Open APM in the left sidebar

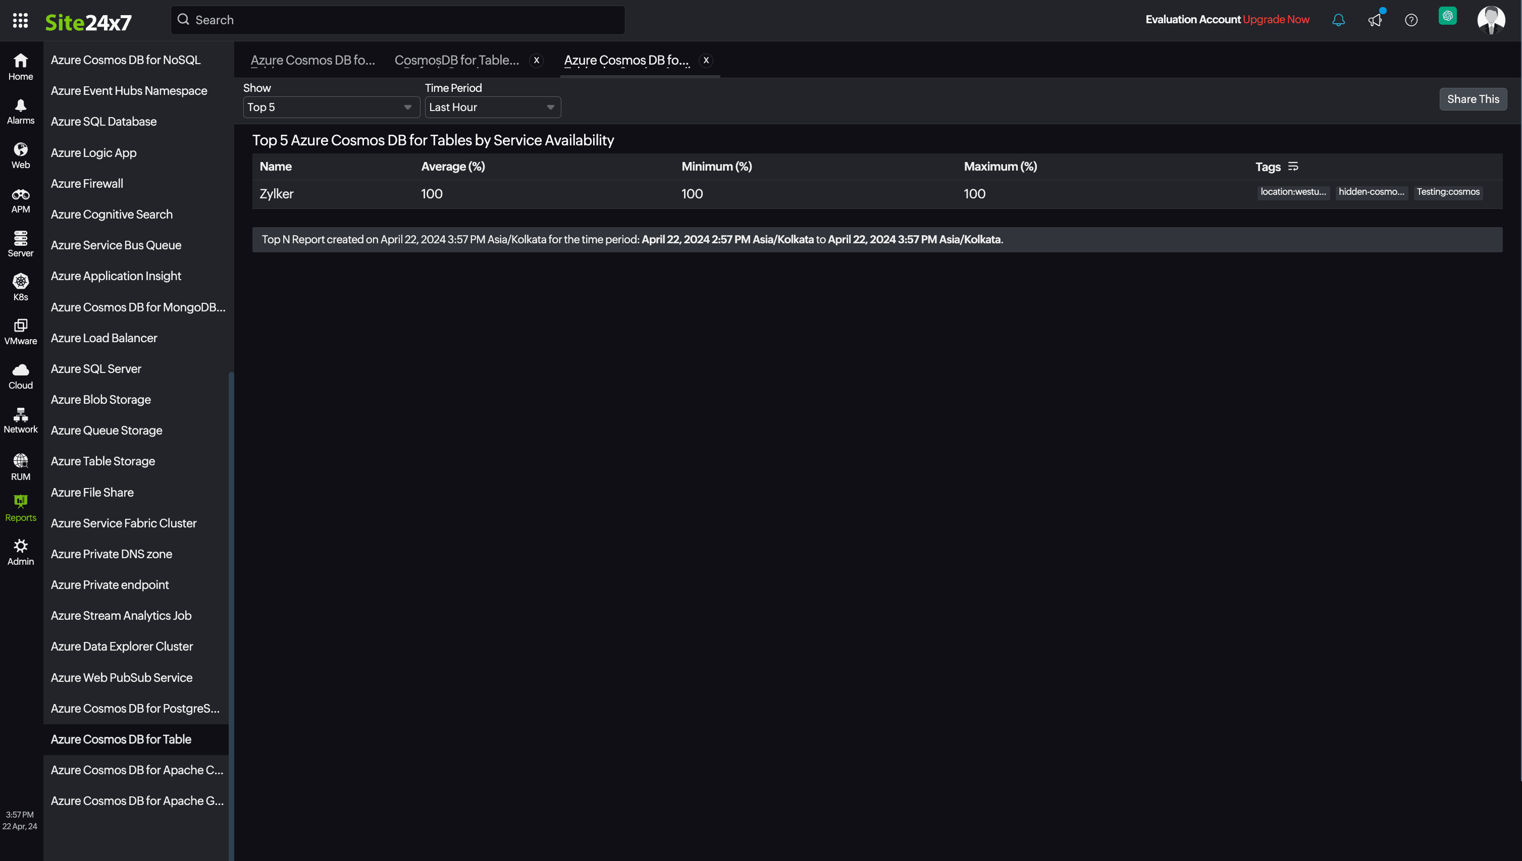tap(21, 200)
